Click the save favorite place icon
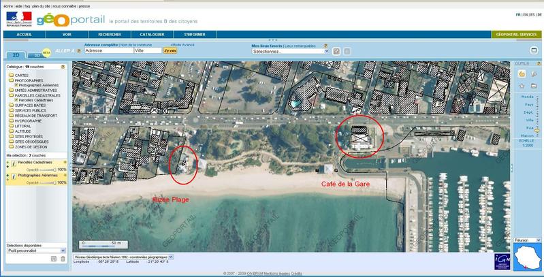Viewport: 544px width, 277px height. pos(336,51)
